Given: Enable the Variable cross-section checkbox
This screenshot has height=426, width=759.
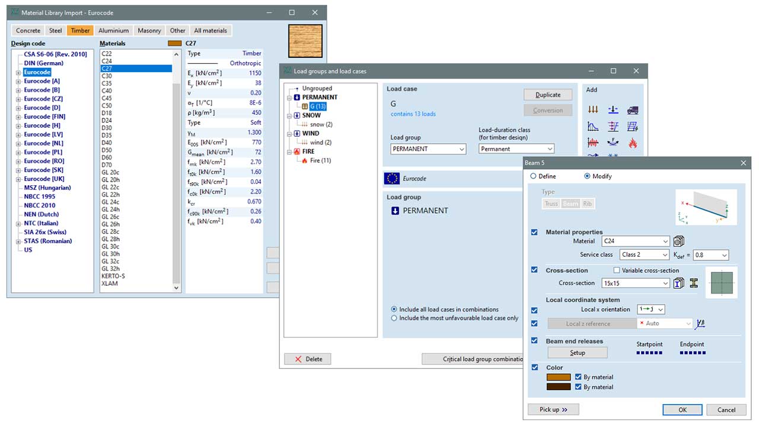Looking at the screenshot, I should pyautogui.click(x=617, y=270).
